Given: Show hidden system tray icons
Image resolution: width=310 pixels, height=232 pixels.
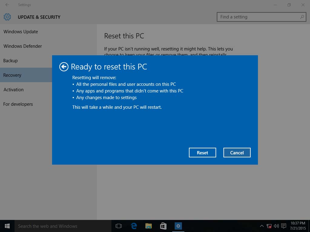Looking at the screenshot, I should coord(262,226).
